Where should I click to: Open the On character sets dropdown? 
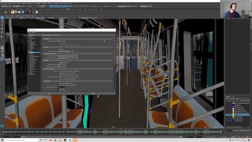[65, 51]
